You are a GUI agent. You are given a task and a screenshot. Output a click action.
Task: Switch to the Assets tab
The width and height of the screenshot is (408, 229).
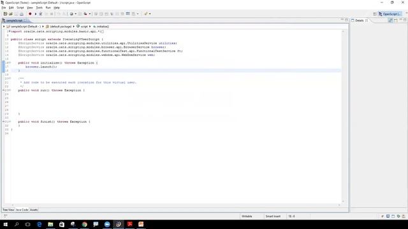click(x=34, y=210)
